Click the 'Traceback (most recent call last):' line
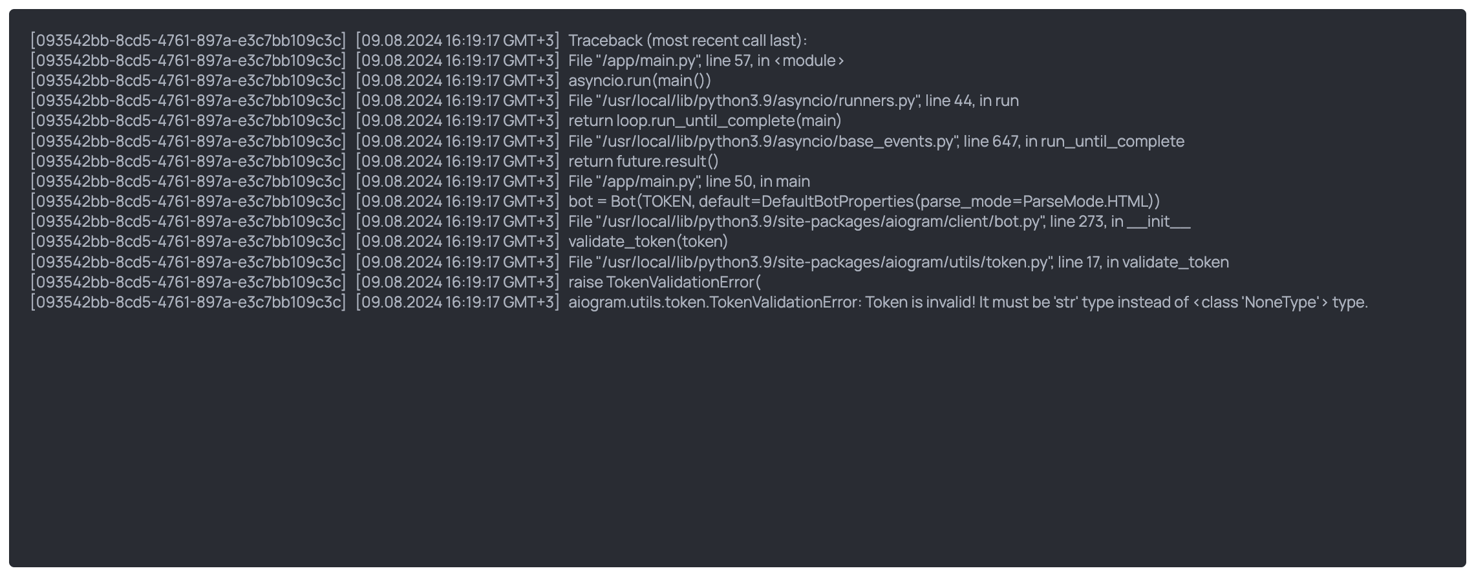The height and width of the screenshot is (575, 1474). point(688,41)
